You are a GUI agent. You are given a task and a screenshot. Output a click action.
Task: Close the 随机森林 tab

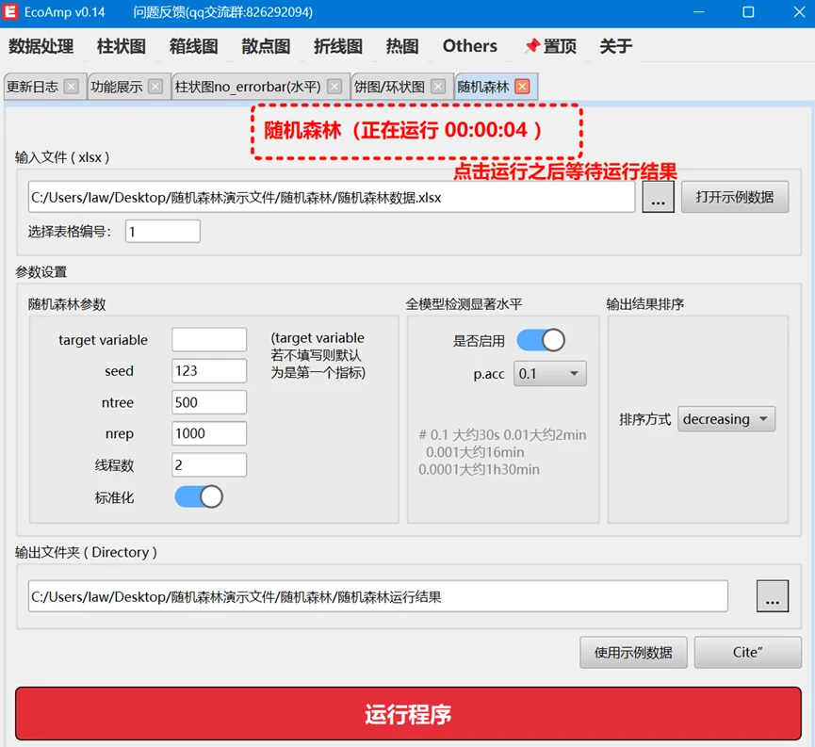522,87
